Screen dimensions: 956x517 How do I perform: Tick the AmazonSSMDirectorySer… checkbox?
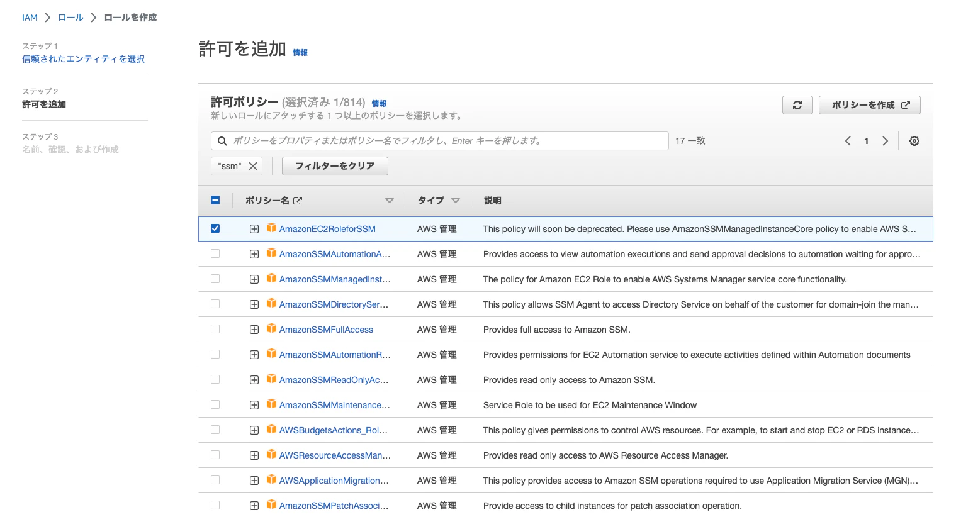[x=215, y=304]
